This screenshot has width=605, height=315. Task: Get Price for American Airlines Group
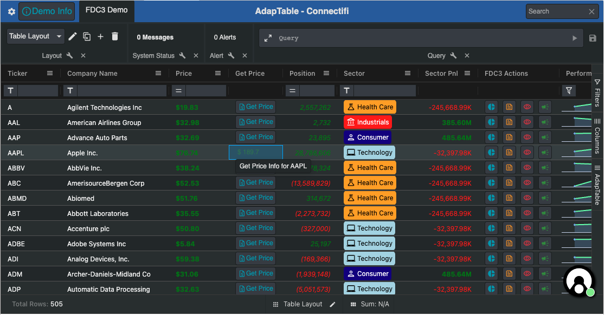[256, 122]
